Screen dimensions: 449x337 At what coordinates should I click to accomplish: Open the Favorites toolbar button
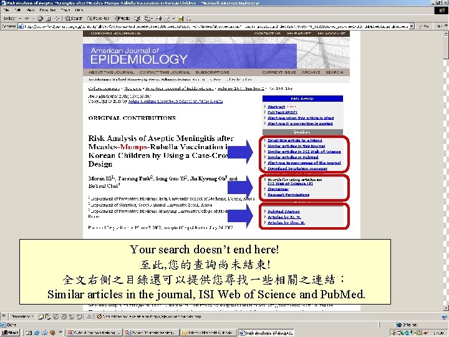99,18
